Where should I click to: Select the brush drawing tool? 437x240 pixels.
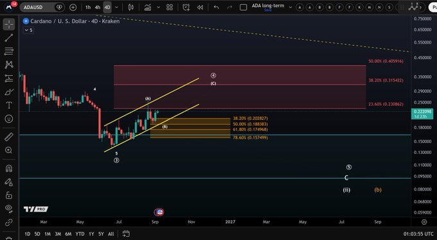tap(9, 92)
